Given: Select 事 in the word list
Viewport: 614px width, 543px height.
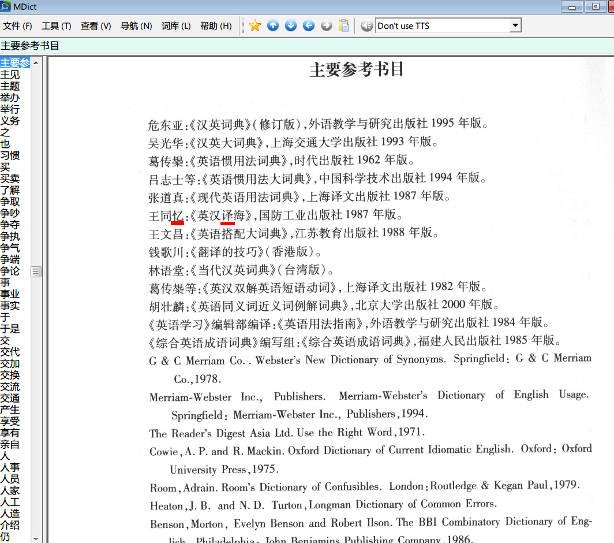Looking at the screenshot, I should coord(5,282).
